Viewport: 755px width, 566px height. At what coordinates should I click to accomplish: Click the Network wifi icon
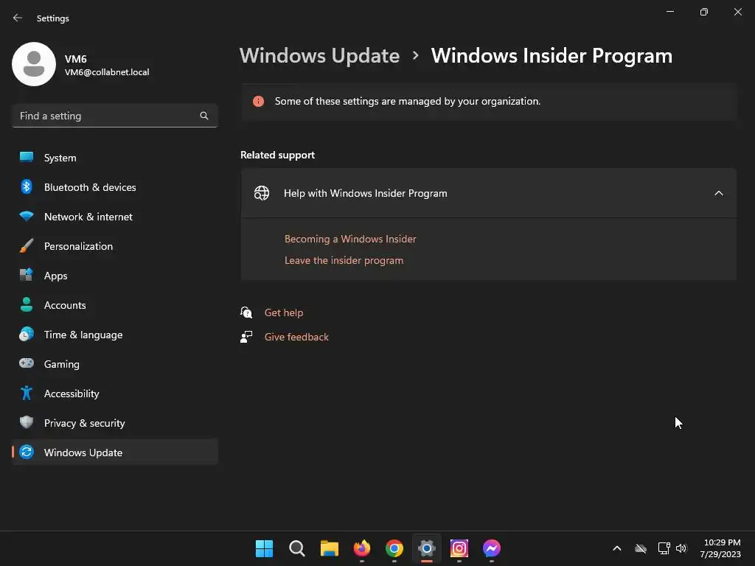click(27, 216)
